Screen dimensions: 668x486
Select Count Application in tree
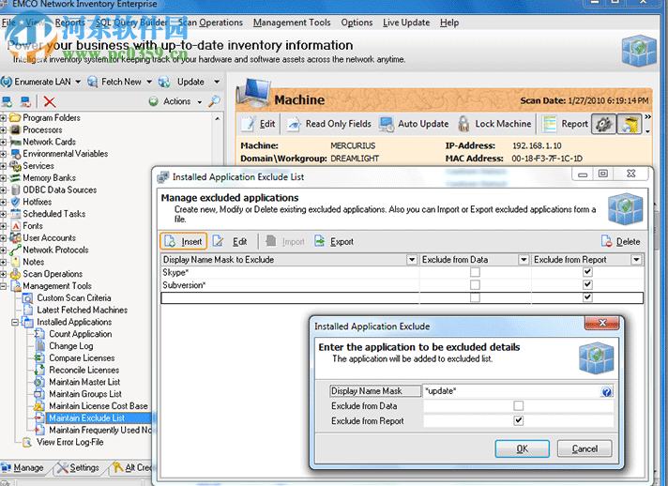[80, 334]
